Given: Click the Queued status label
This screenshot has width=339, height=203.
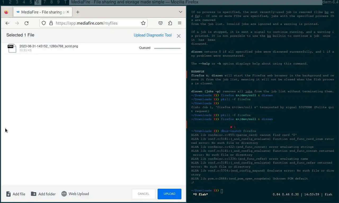Looking at the screenshot, I should click(145, 48).
